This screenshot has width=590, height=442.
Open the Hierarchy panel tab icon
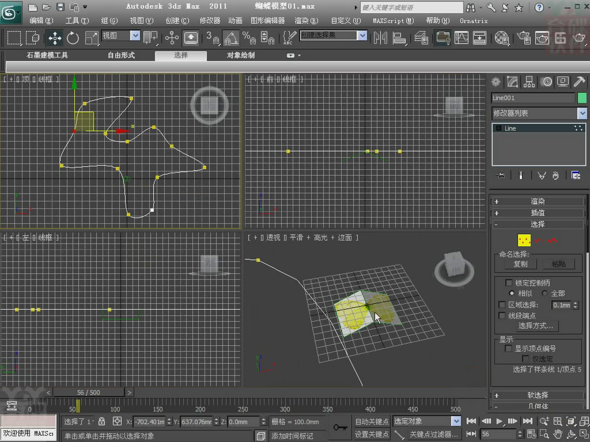(x=529, y=82)
